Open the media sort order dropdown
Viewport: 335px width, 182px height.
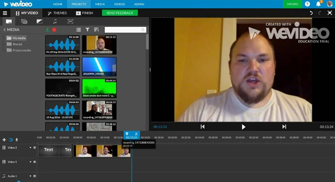click(x=96, y=30)
